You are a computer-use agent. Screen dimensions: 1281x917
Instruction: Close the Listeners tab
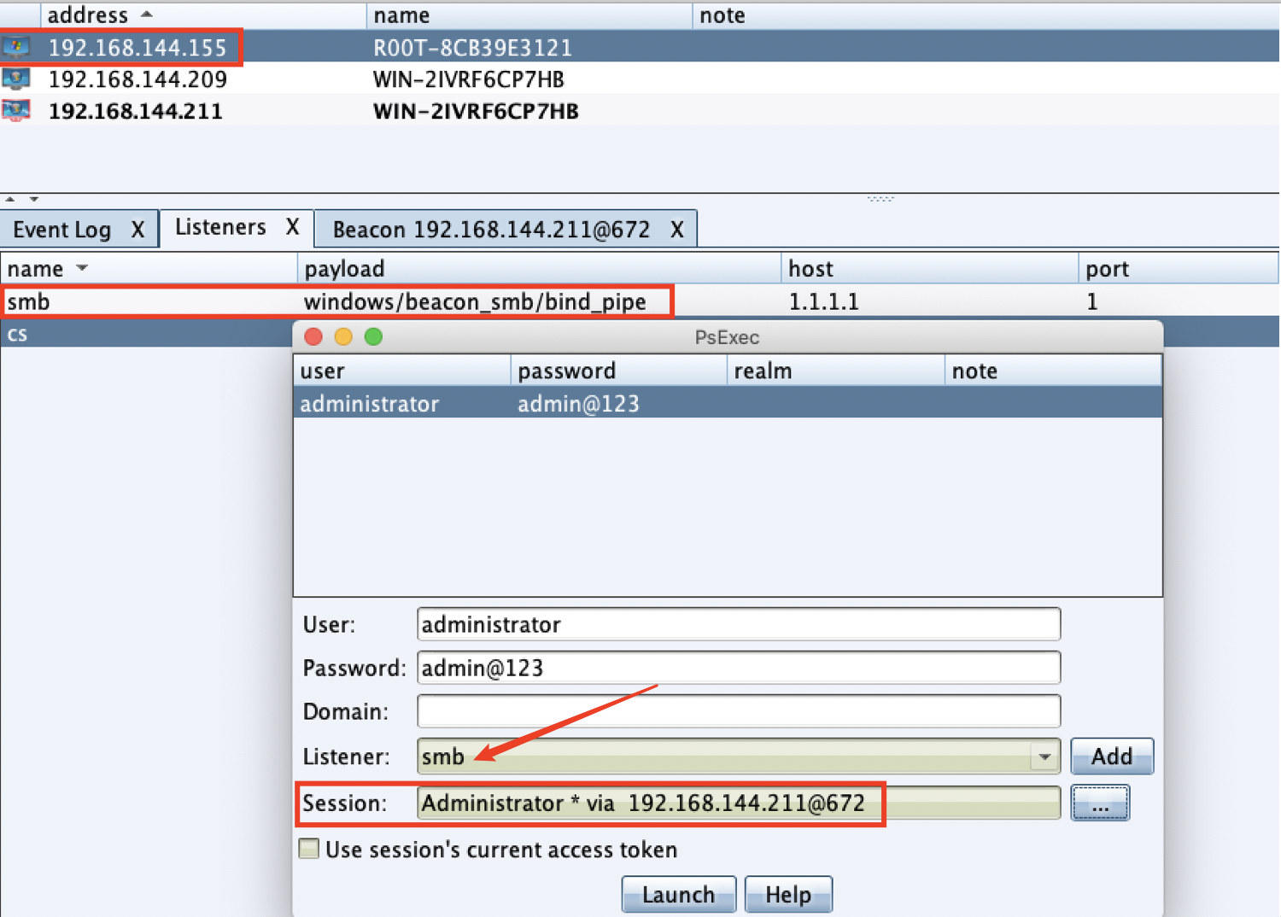tap(293, 227)
